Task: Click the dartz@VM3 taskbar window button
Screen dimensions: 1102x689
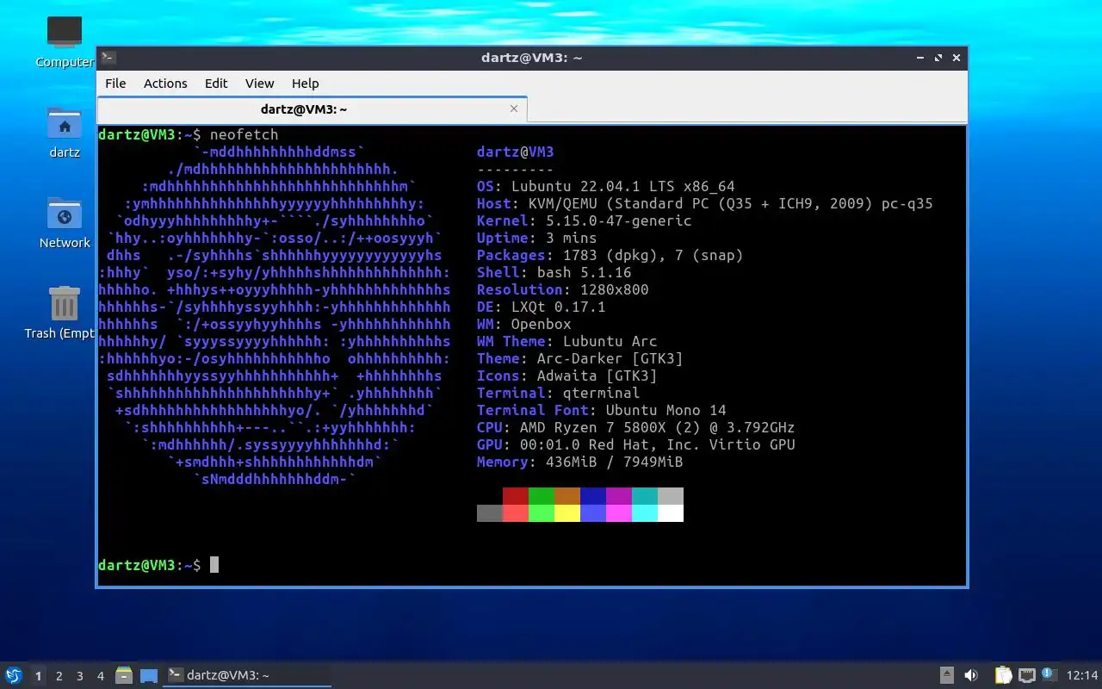Action: pyautogui.click(x=248, y=675)
